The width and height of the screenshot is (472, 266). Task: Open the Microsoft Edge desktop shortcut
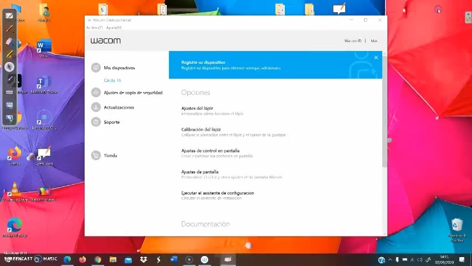coord(14,227)
